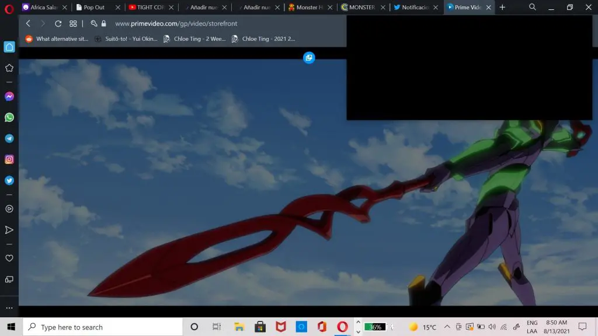The height and width of the screenshot is (336, 598).
Task: Open Messenger in the Opera sidebar
Action: [x=9, y=96]
